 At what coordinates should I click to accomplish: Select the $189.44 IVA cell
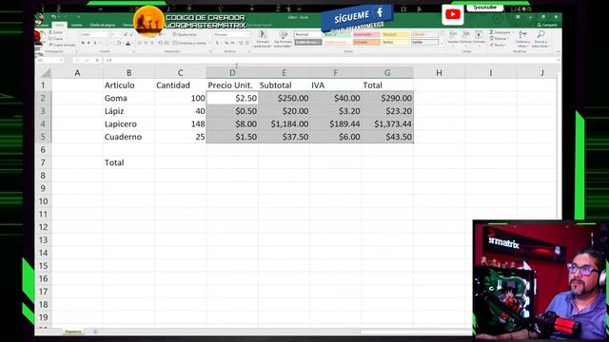pos(336,124)
